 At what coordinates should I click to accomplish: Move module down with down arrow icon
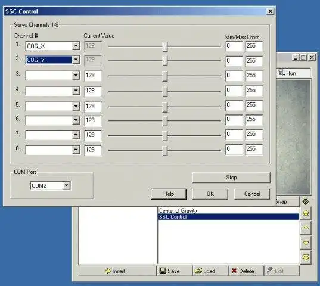point(306,243)
